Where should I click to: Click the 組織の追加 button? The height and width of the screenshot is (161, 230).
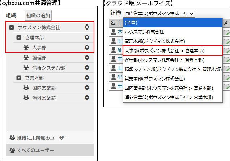pos(38,15)
